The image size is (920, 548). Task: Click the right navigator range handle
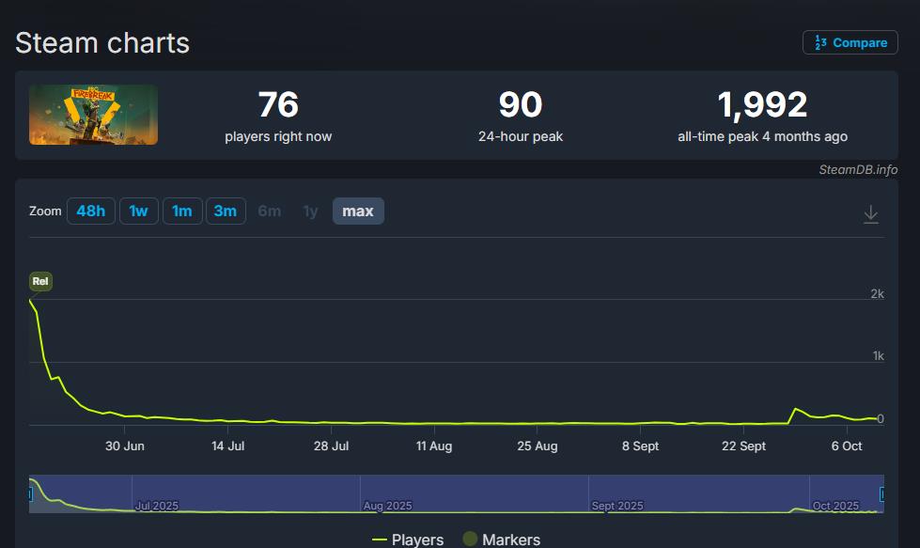pos(881,494)
